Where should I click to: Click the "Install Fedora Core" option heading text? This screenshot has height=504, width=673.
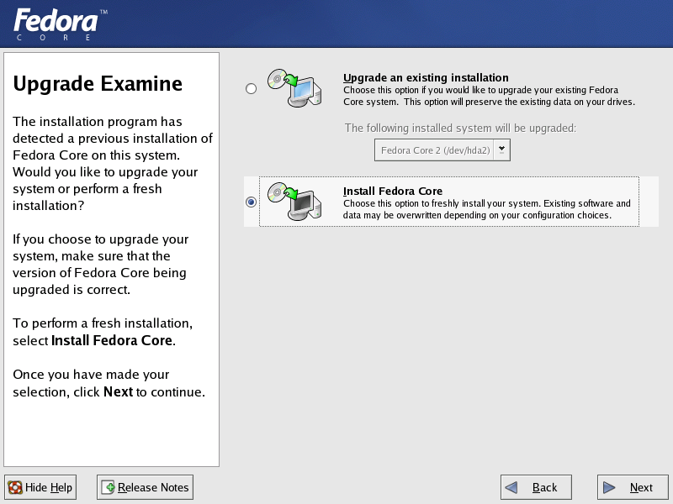click(x=393, y=192)
